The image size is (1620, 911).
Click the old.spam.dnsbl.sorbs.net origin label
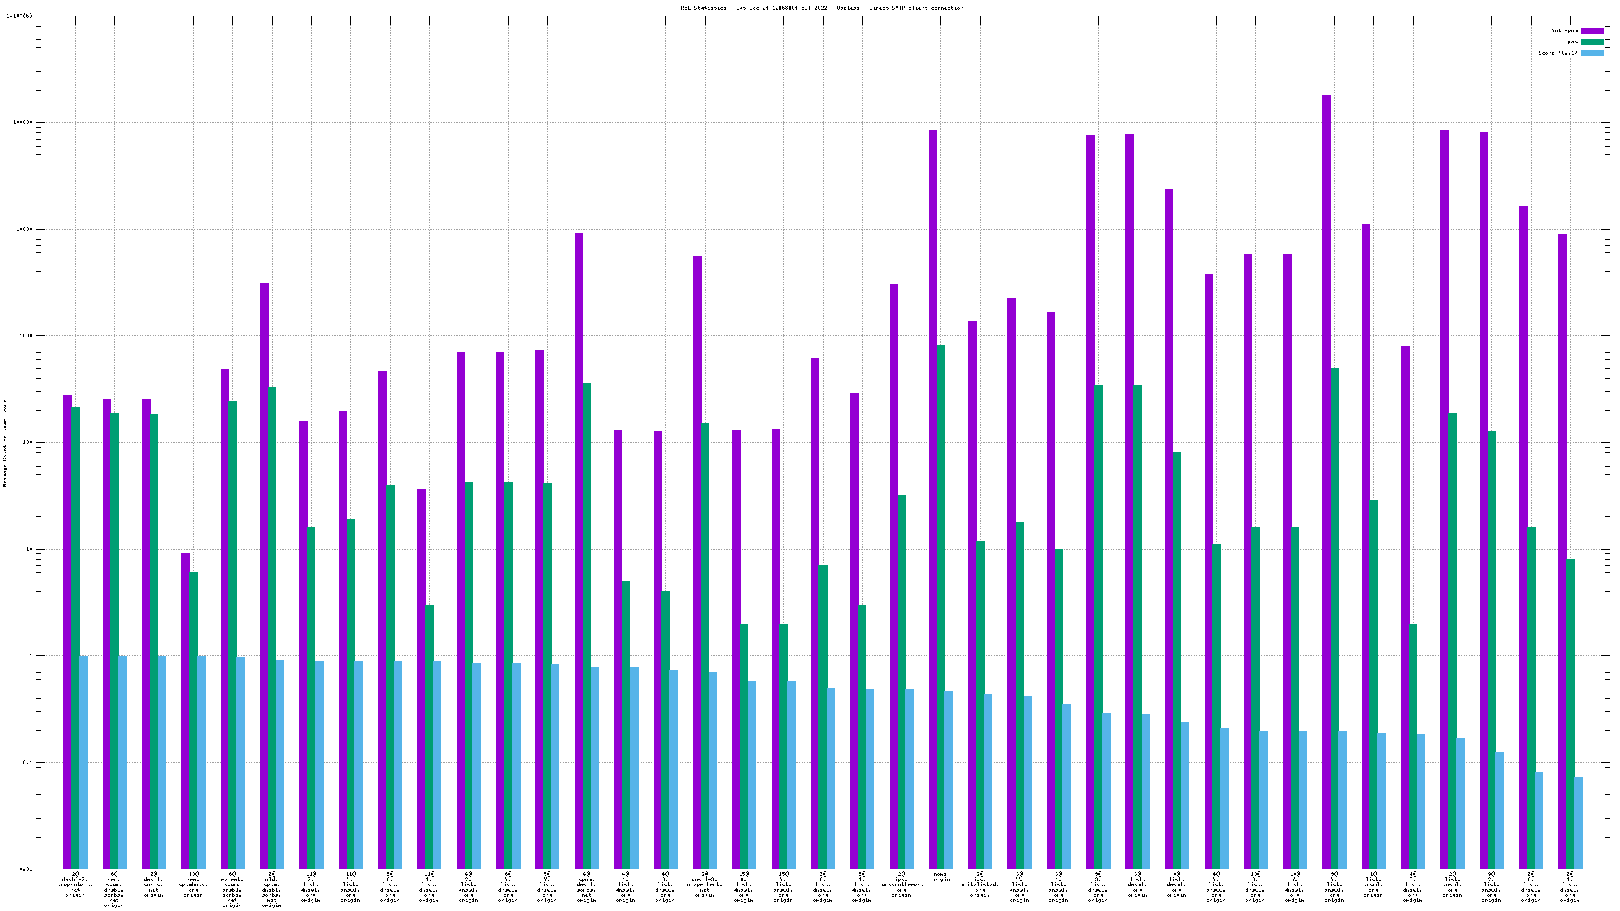point(271,890)
